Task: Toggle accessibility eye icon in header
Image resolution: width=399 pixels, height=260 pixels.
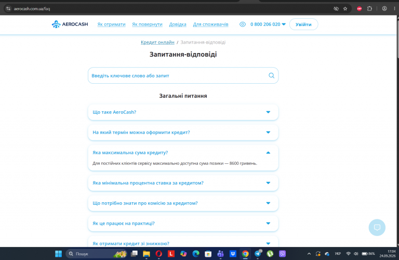Action: pyautogui.click(x=243, y=24)
